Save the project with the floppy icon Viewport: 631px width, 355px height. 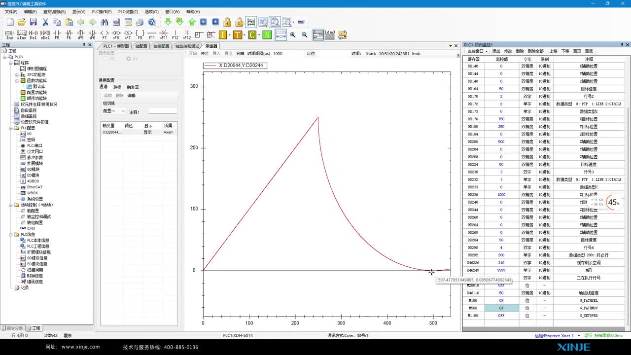tap(34, 22)
